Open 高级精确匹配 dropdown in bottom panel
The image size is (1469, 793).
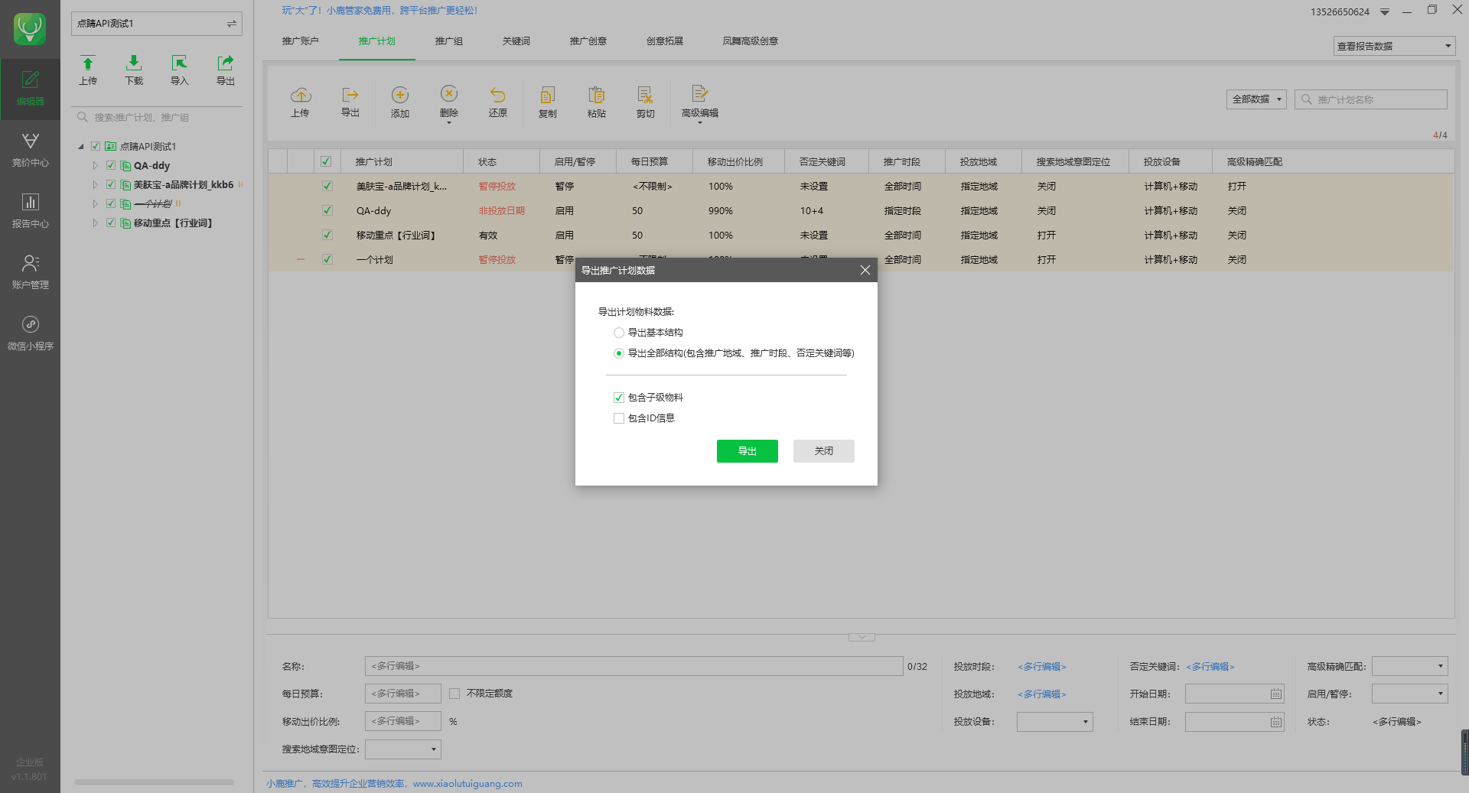click(1410, 666)
